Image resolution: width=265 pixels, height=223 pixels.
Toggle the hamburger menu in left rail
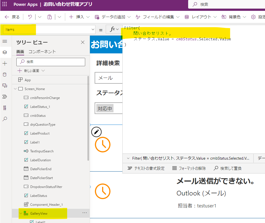(5, 41)
